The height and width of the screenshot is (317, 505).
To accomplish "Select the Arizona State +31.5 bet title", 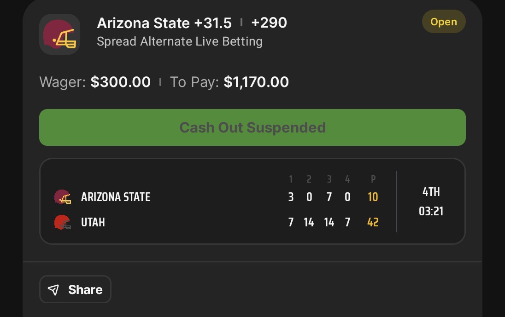I will (x=164, y=23).
